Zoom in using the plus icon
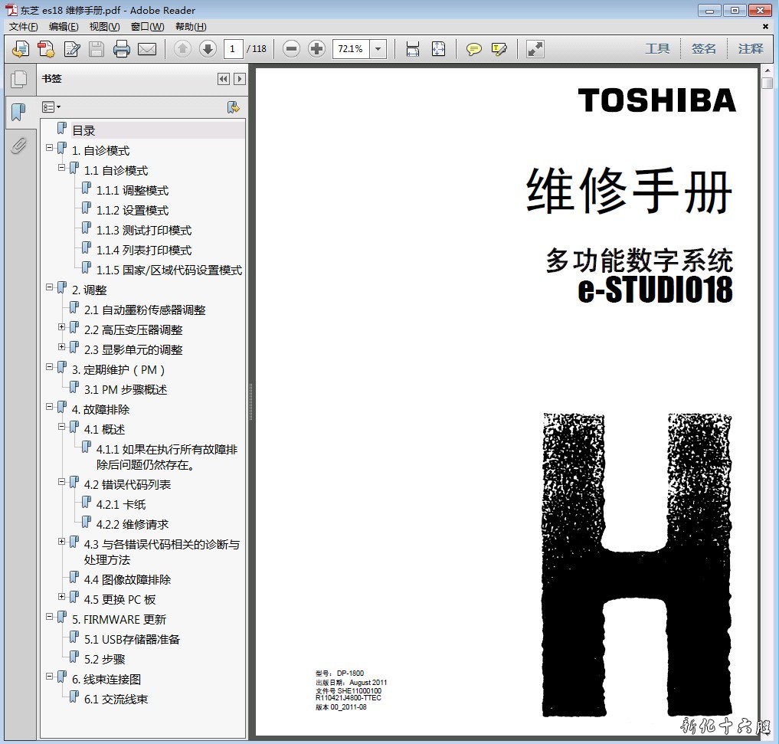This screenshot has width=779, height=744. click(316, 49)
